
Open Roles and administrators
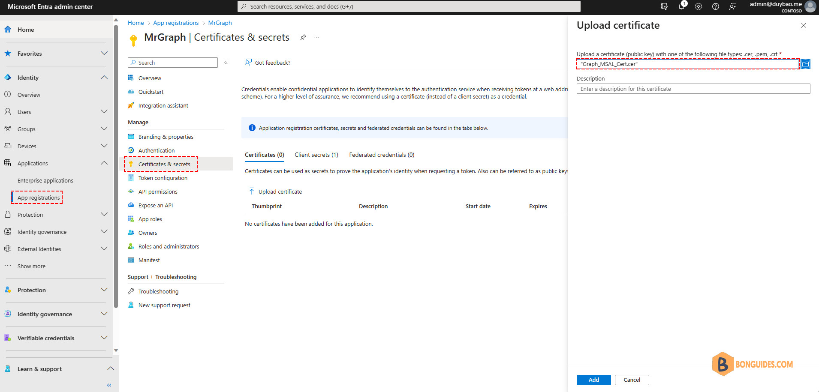coord(169,246)
